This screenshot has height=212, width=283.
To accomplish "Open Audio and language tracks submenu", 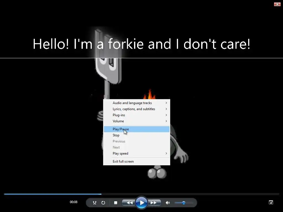I will 137,103.
